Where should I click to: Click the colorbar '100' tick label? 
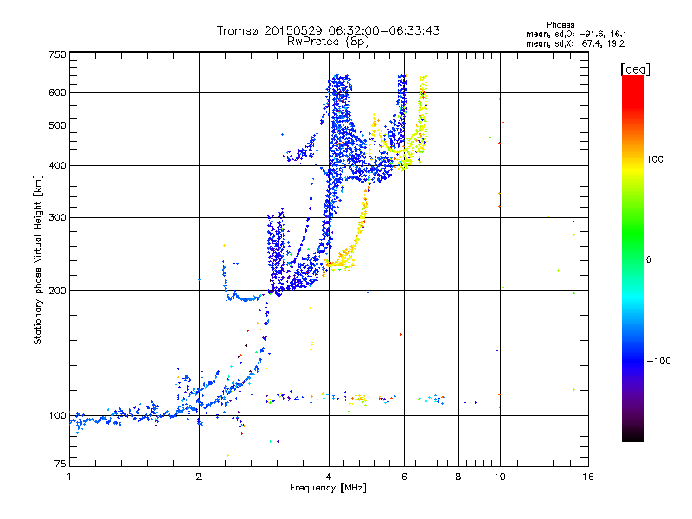click(655, 159)
